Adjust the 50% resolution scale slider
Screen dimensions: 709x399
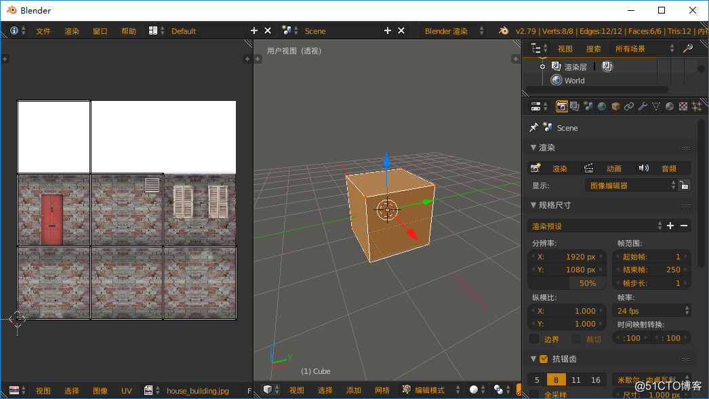pos(567,283)
